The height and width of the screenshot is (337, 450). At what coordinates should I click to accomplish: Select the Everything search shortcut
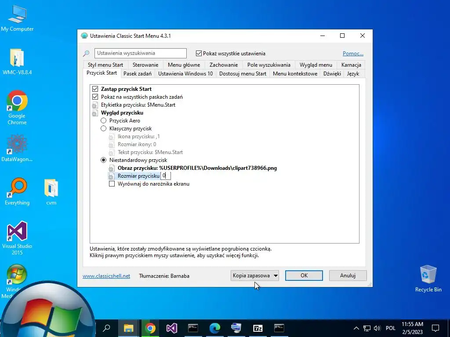tap(17, 191)
